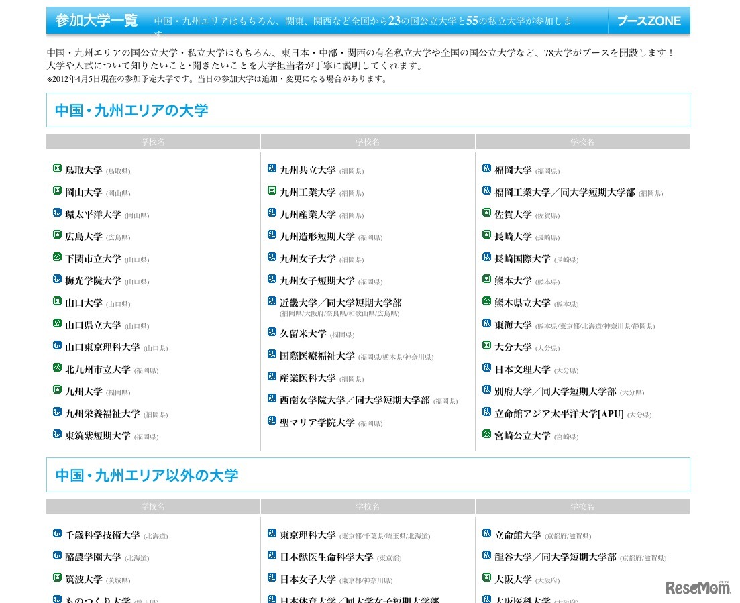Click the 私 badge next to 九州共立大学
The width and height of the screenshot is (740, 603).
[x=271, y=170]
